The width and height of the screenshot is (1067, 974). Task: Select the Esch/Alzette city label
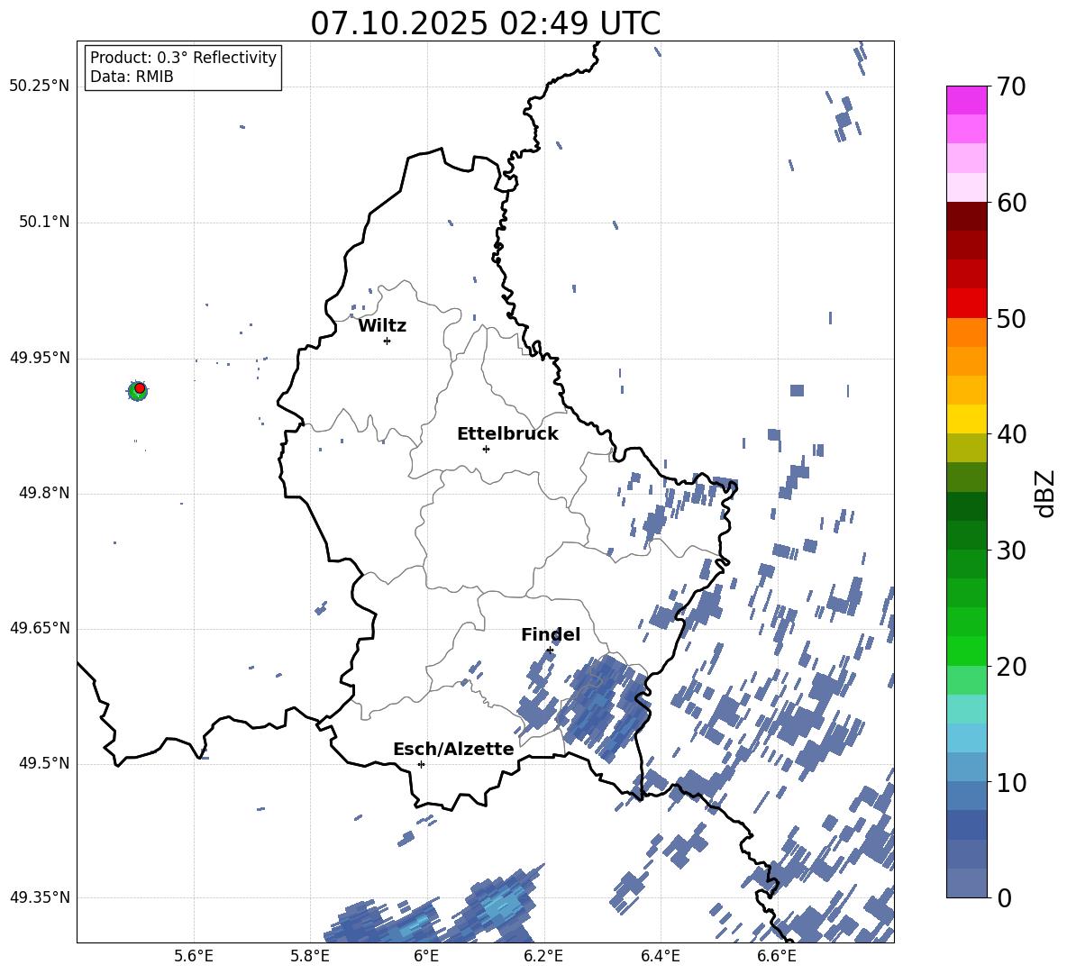(453, 749)
